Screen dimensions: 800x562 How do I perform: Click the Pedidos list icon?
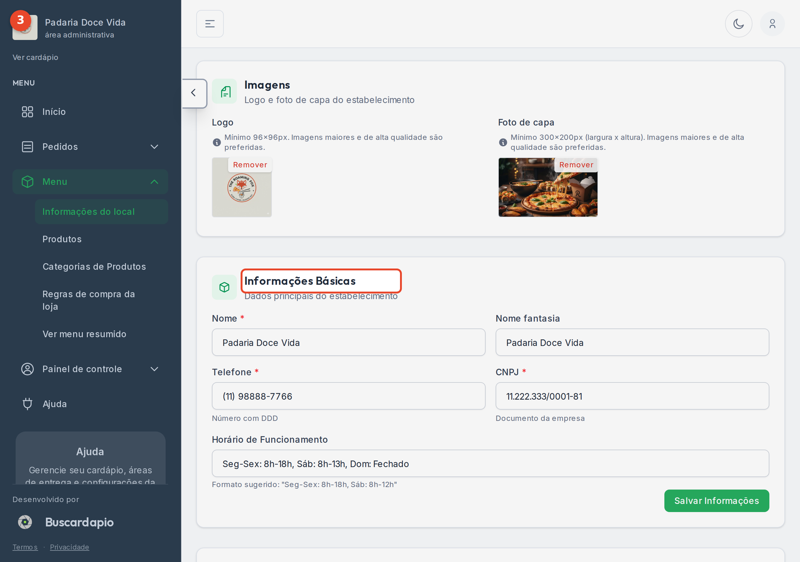[27, 147]
